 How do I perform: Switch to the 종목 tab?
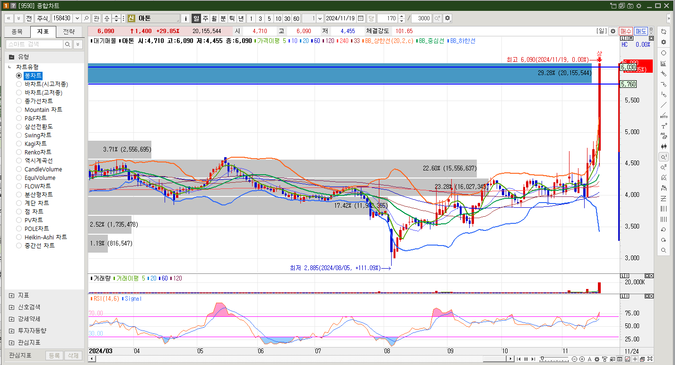click(17, 32)
